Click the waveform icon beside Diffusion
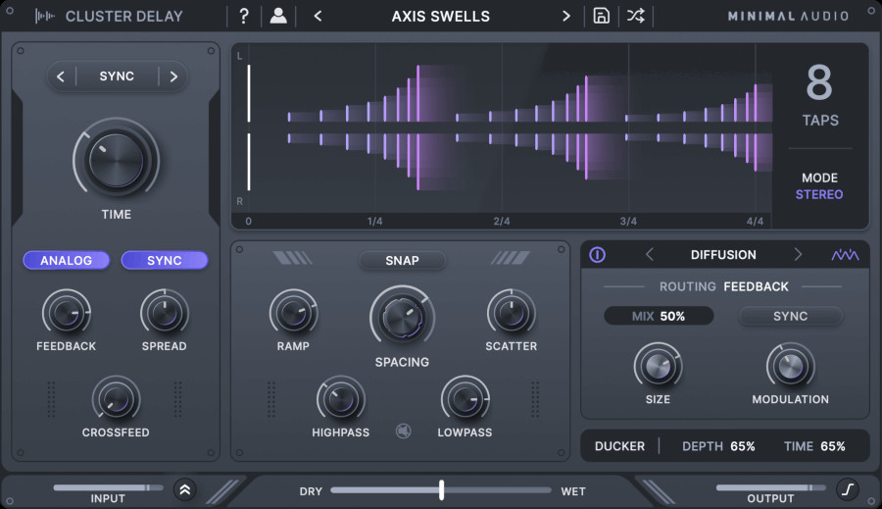882x509 pixels. pyautogui.click(x=845, y=255)
